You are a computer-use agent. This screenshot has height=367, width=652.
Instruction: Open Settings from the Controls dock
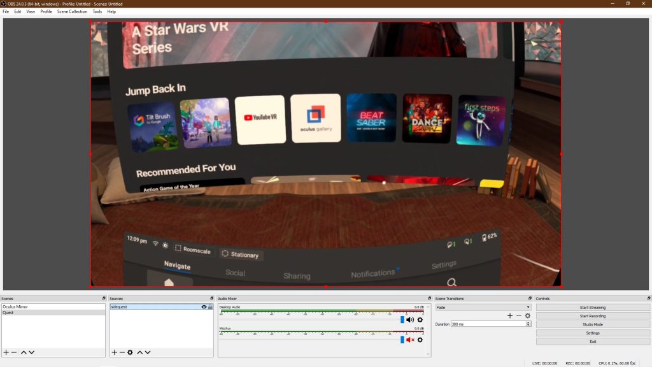(593, 333)
